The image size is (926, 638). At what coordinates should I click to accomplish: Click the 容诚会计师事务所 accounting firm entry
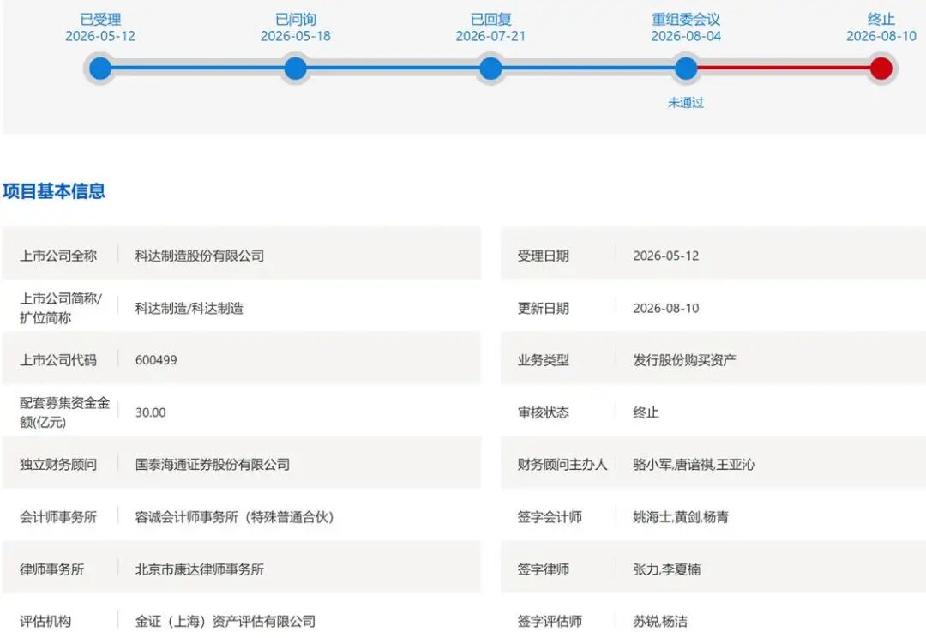[234, 517]
